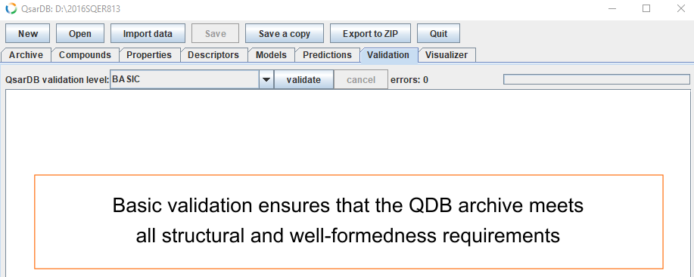Click the New button
Viewport: 694px width, 277px height.
(x=28, y=33)
